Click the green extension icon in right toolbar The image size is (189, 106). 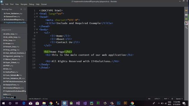(186, 19)
